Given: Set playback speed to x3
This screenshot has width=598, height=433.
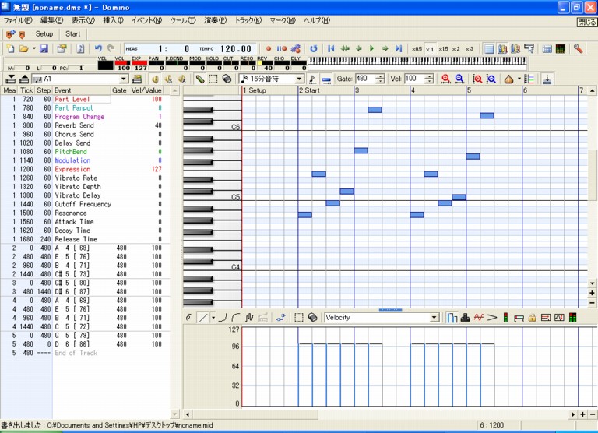Looking at the screenshot, I should [470, 49].
